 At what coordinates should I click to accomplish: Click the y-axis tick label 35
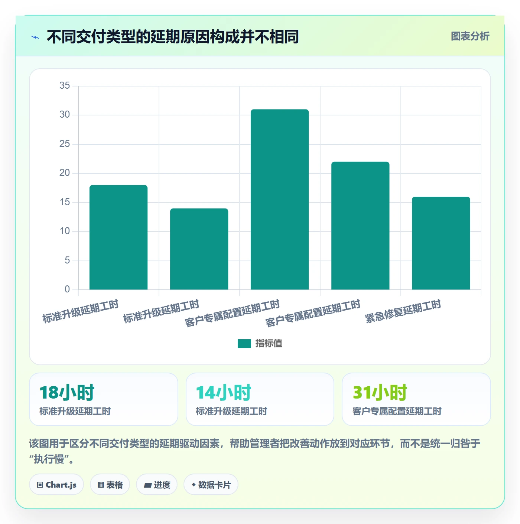pos(65,86)
